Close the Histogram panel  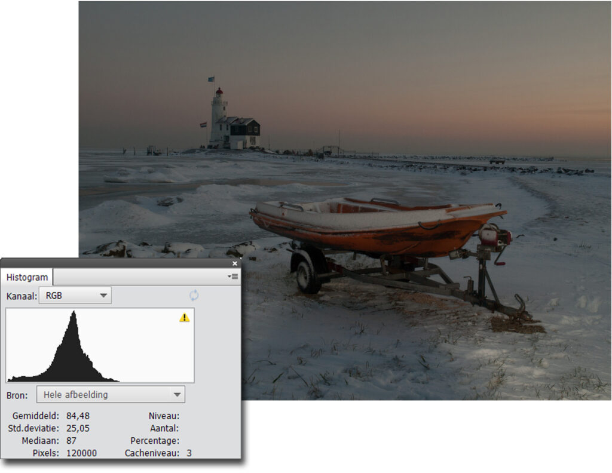pyautogui.click(x=234, y=263)
